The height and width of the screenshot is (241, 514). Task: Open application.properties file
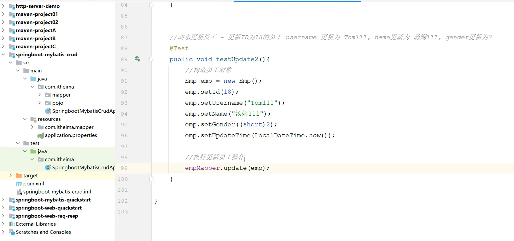click(x=71, y=135)
